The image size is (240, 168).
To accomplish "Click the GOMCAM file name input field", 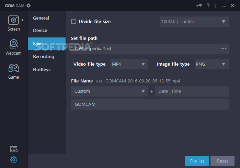I will 150,104.
